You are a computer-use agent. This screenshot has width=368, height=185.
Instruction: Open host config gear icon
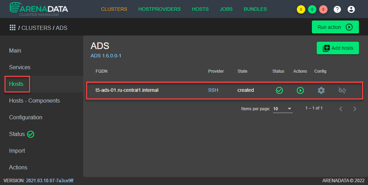pyautogui.click(x=321, y=90)
